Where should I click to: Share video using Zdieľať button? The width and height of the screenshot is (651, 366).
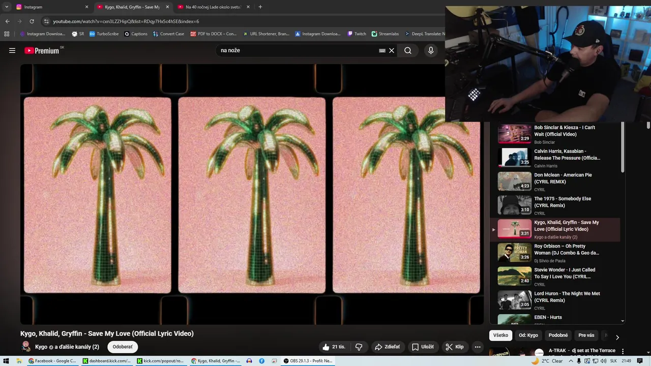tap(387, 347)
